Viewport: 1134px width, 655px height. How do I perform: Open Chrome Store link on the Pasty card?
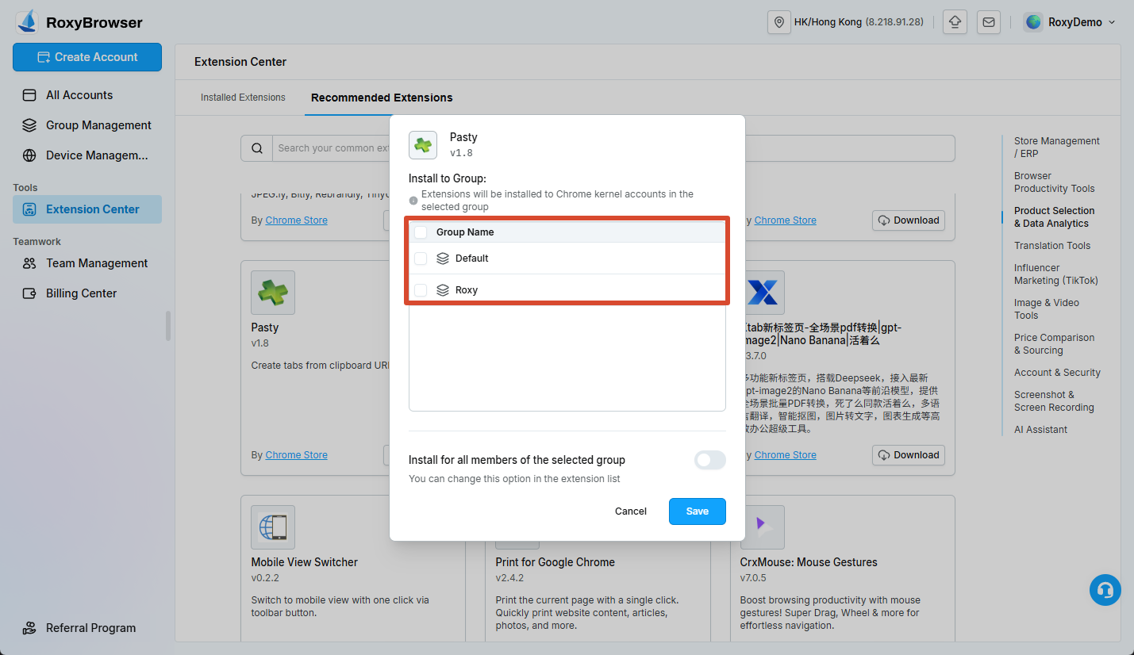(x=296, y=455)
